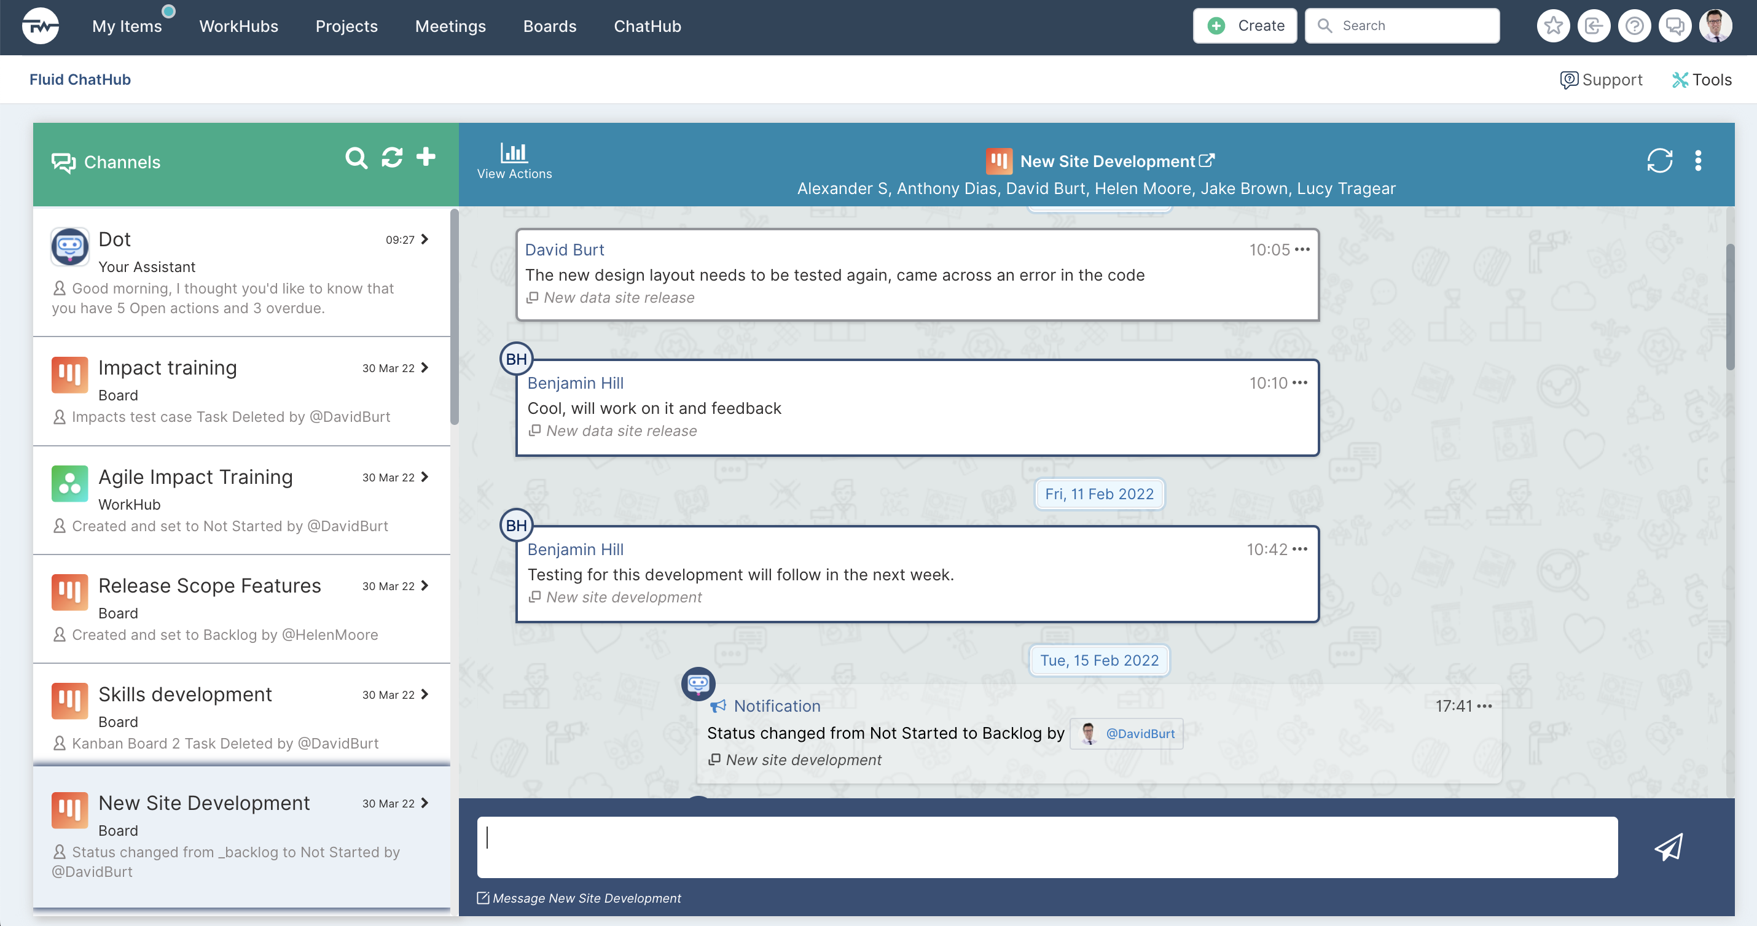Screen dimensions: 1757x926
Task: Open the Support link
Action: [x=1601, y=80]
